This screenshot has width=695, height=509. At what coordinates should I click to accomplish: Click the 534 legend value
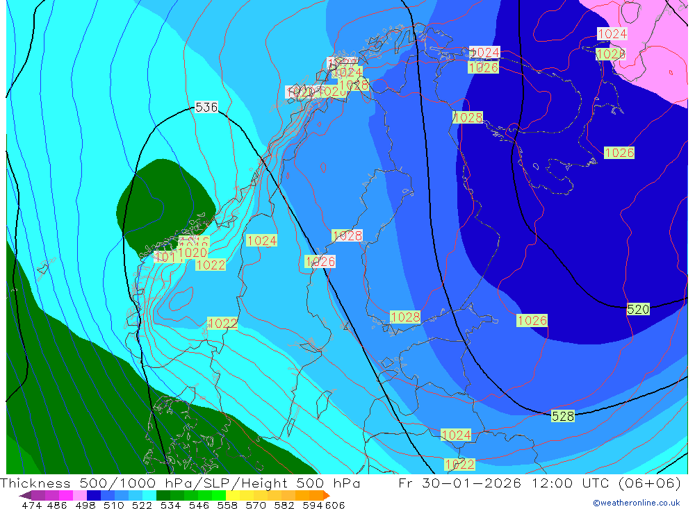coord(171,506)
